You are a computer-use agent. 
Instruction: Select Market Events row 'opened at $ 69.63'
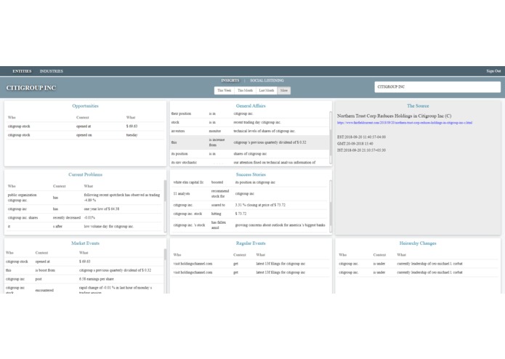(84, 262)
